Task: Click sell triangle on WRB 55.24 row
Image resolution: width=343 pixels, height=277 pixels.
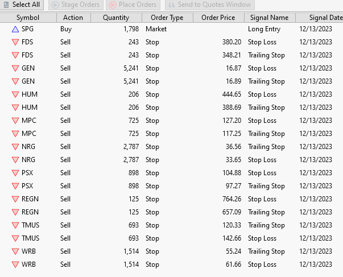Action: point(15,251)
